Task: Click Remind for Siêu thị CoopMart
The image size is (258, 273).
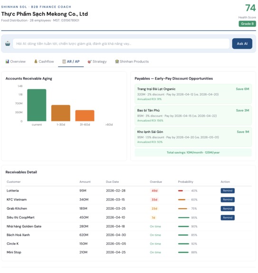Action: (x=228, y=218)
